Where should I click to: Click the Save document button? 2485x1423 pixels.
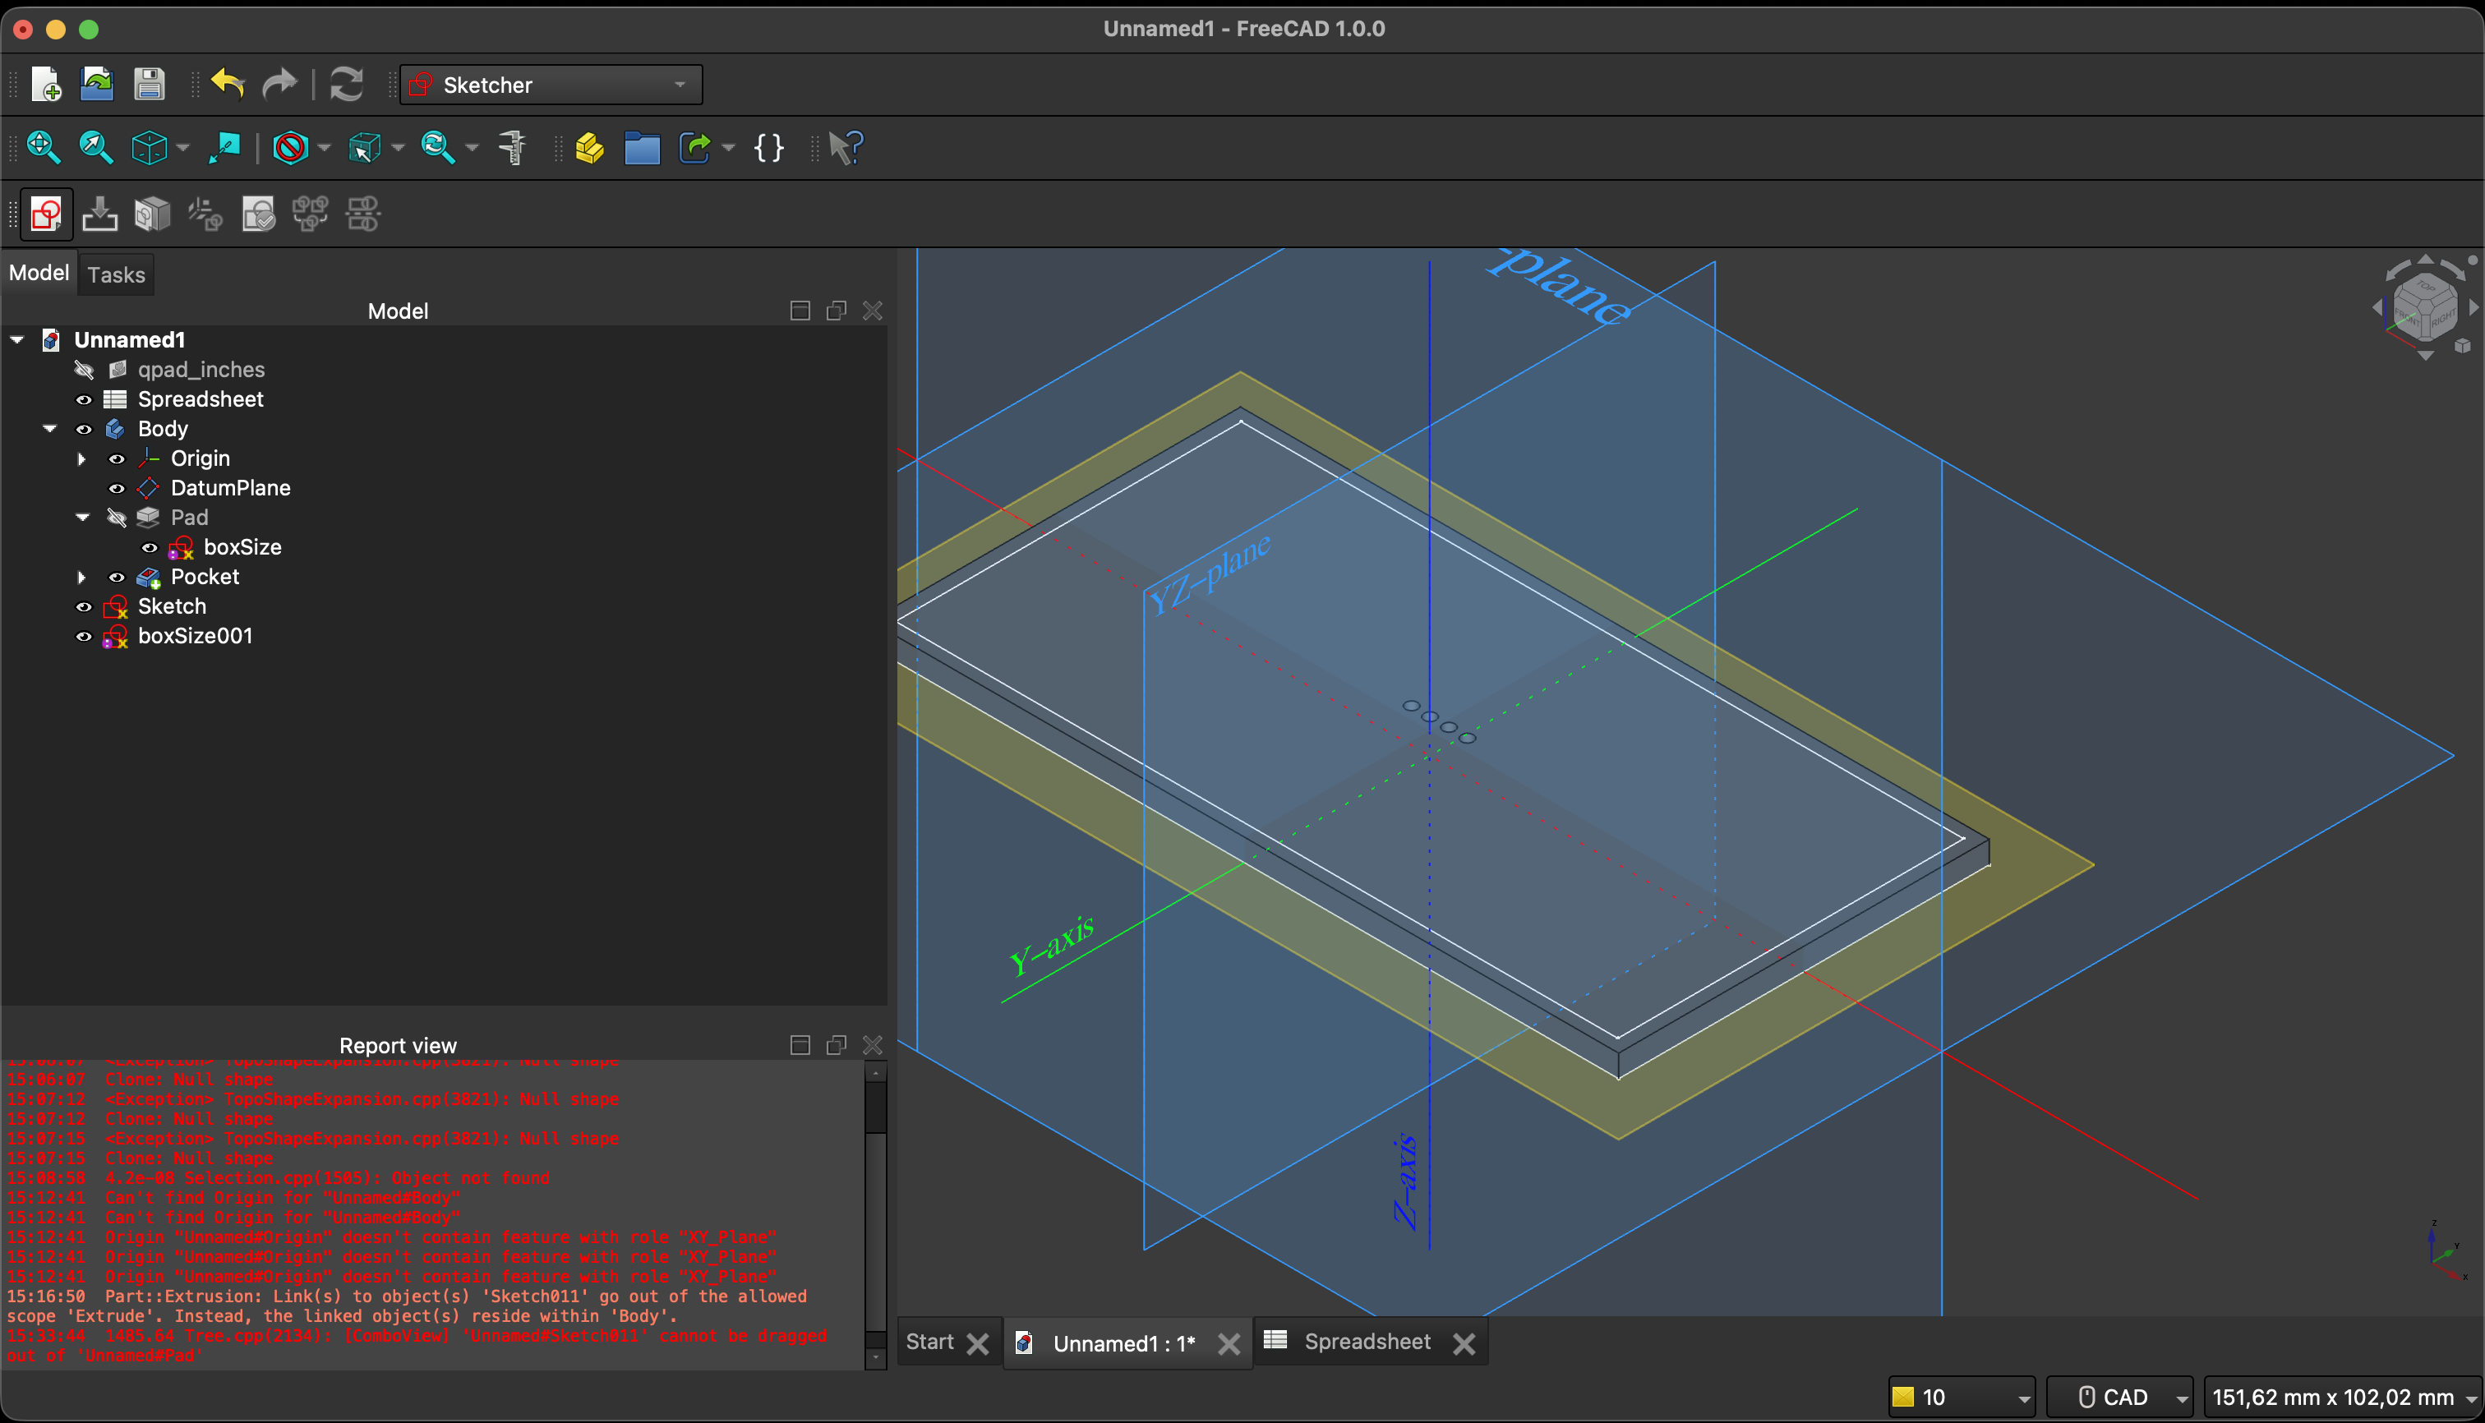coord(150,84)
